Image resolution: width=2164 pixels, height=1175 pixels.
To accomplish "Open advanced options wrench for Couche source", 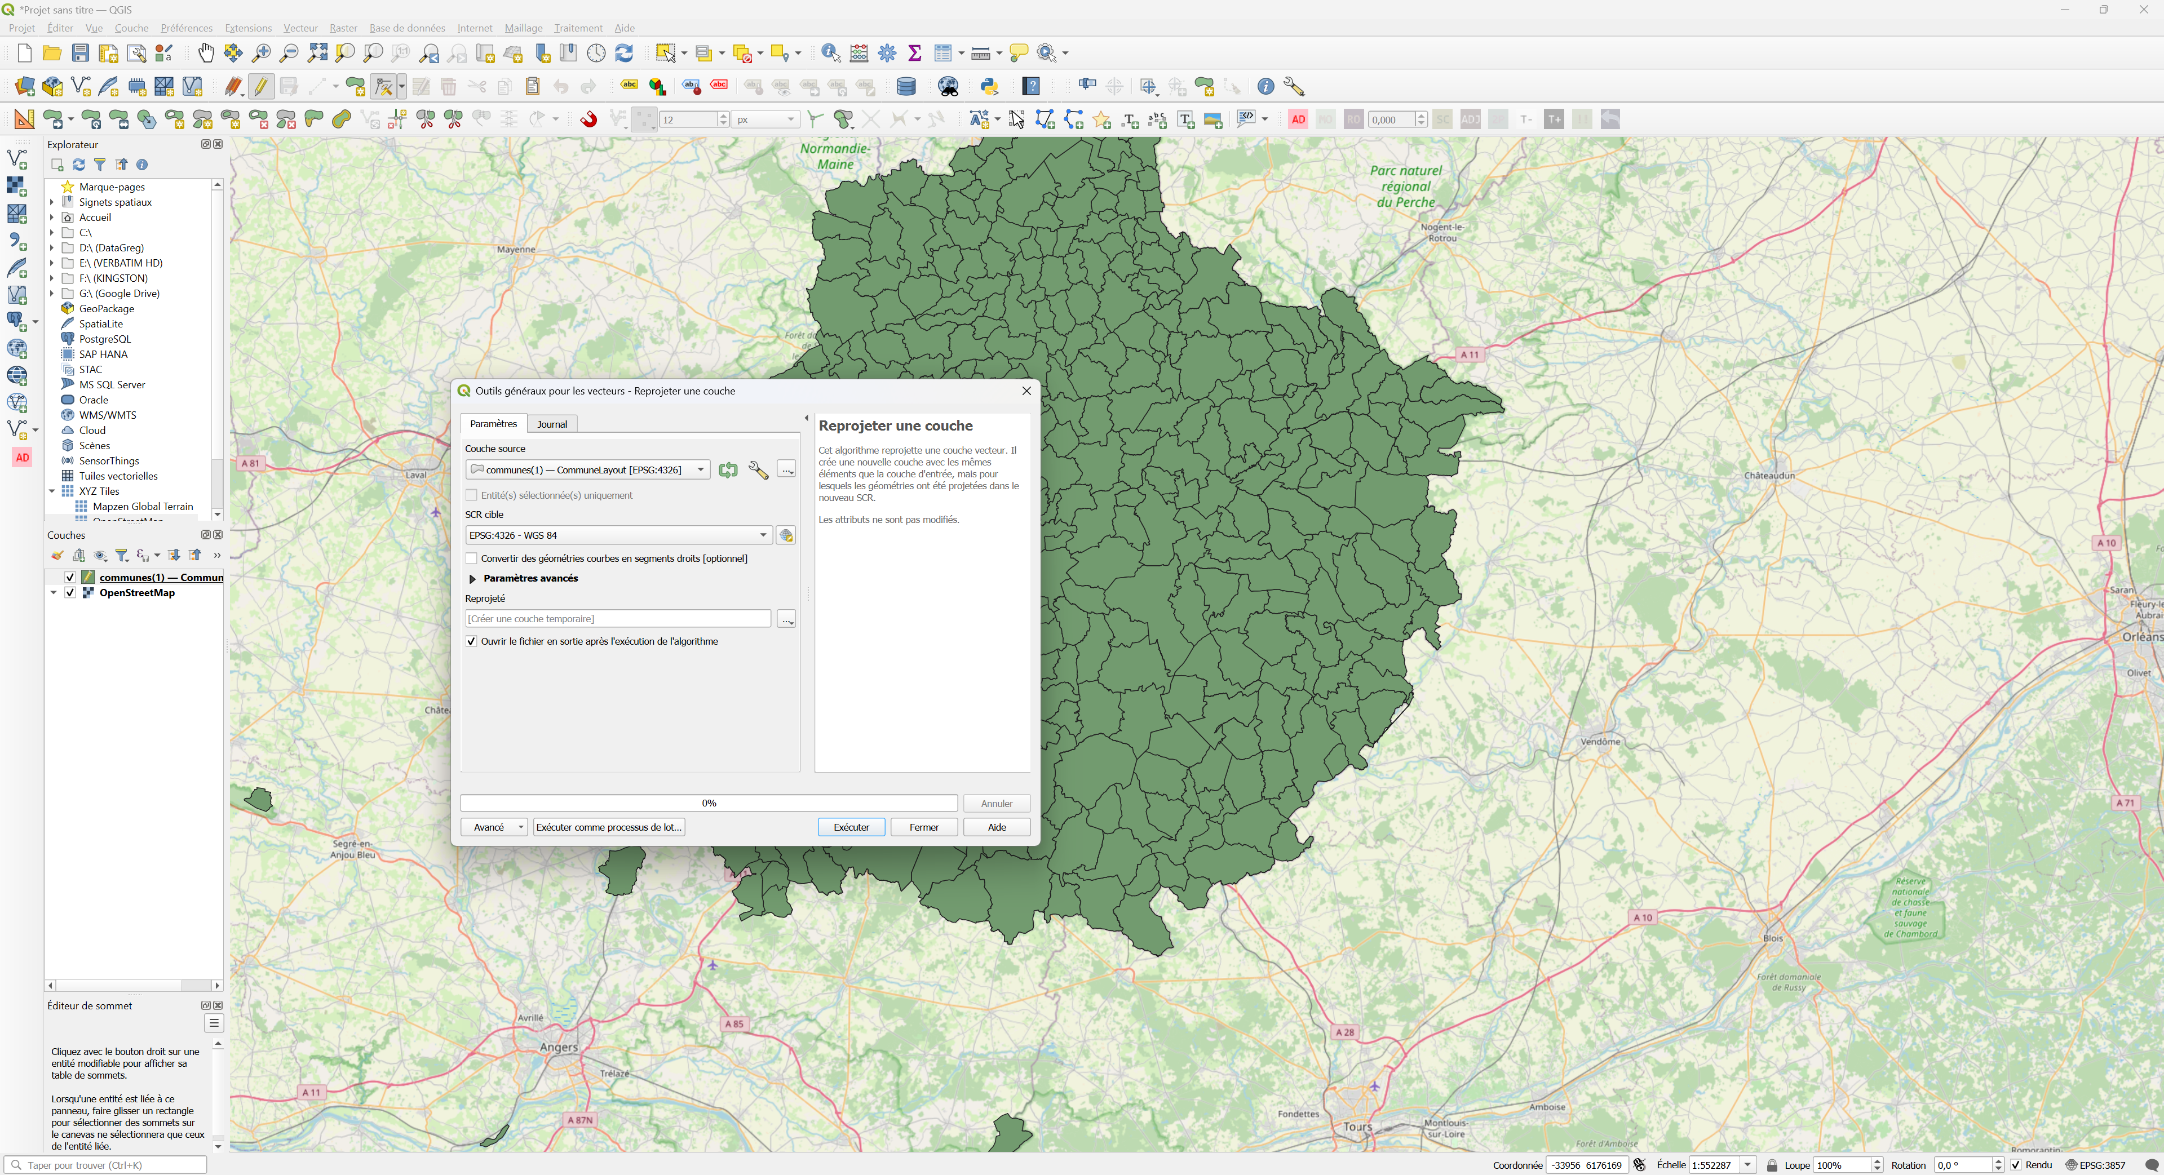I will pyautogui.click(x=758, y=471).
